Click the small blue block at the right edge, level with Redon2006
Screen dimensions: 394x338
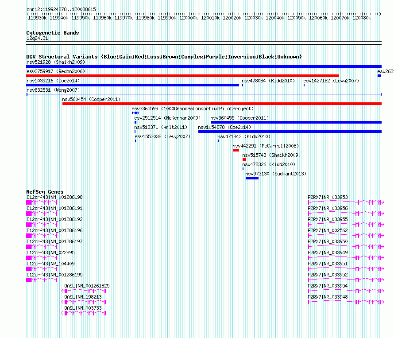click(x=379, y=76)
